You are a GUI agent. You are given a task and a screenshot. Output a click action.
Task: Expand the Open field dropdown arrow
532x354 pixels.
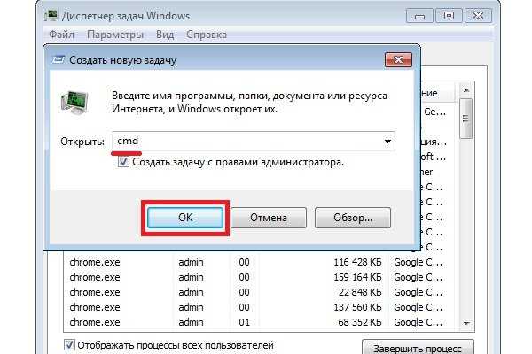pos(387,142)
